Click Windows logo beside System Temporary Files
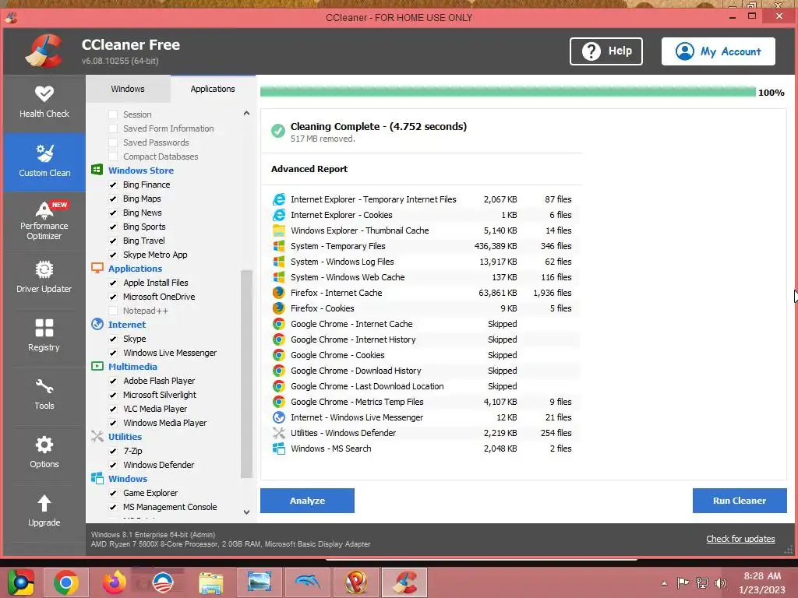 click(278, 246)
